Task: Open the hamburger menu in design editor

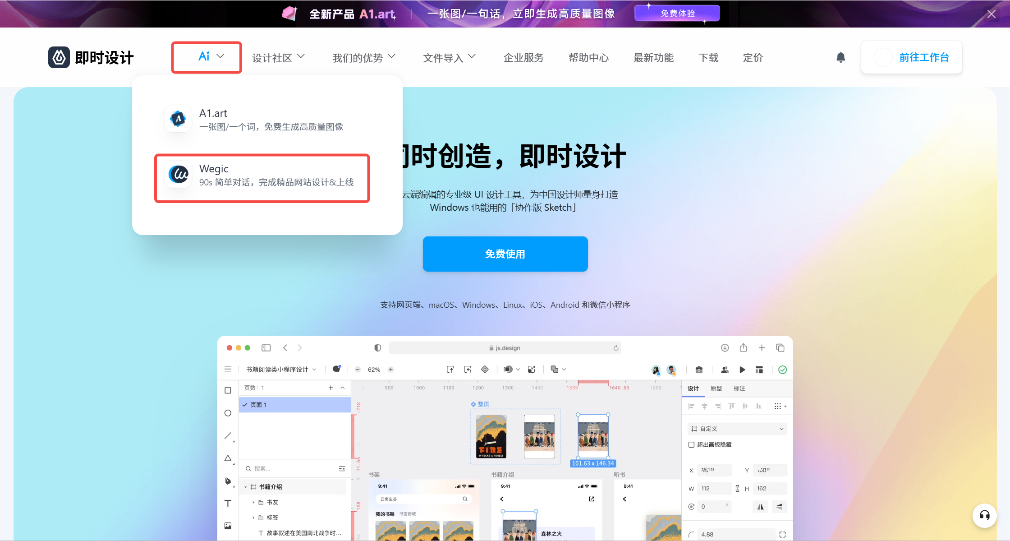Action: [228, 369]
